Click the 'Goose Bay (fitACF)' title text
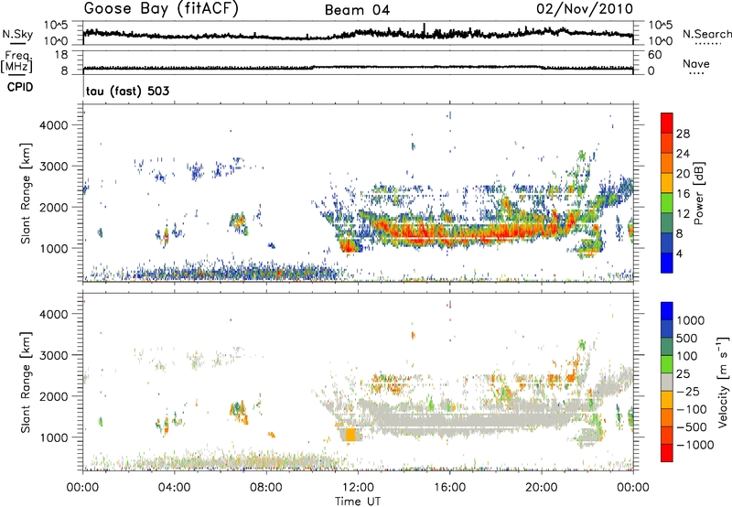The height and width of the screenshot is (507, 732). point(161,9)
